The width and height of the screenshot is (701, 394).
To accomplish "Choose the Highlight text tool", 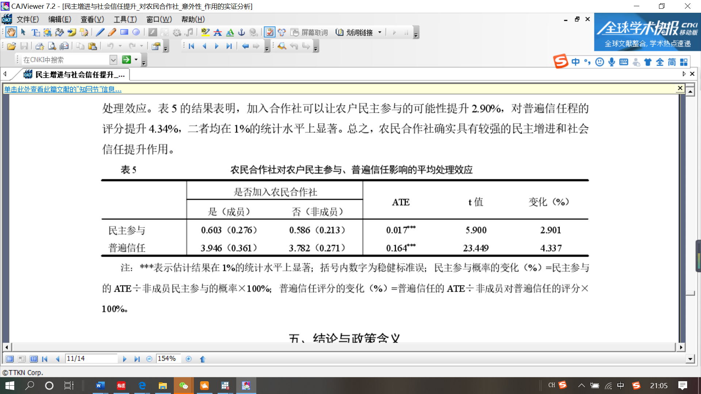I will coord(205,32).
